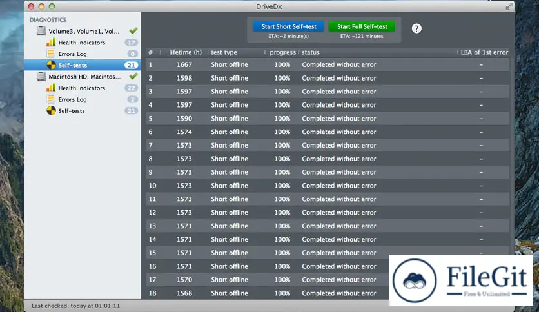Sort by the # column header

(151, 52)
